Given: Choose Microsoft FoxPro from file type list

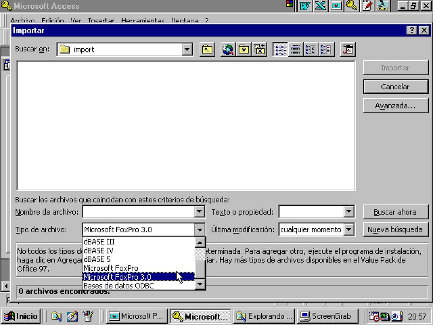Looking at the screenshot, I should [x=138, y=268].
